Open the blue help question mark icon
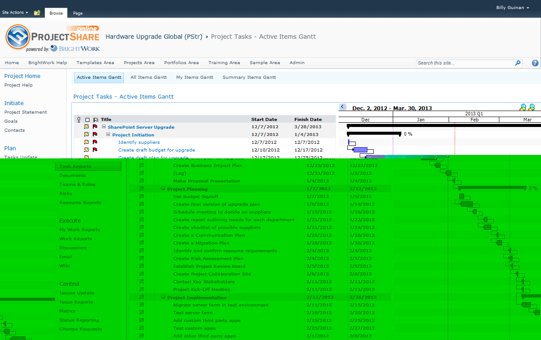541x340 pixels. click(535, 63)
